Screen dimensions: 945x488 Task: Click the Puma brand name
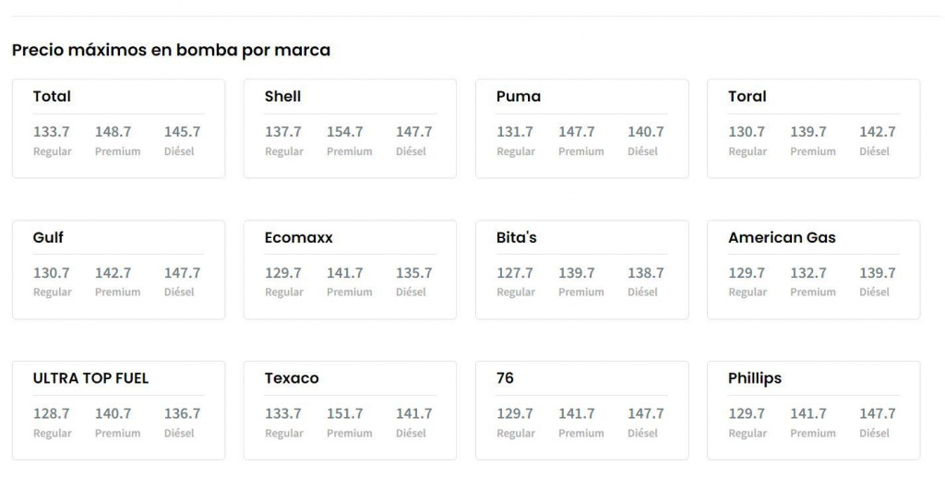tap(518, 96)
